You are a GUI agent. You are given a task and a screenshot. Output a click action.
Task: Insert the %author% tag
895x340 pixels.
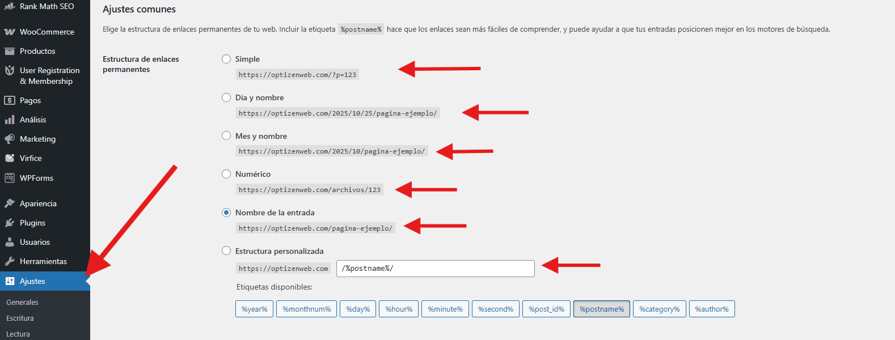click(712, 309)
